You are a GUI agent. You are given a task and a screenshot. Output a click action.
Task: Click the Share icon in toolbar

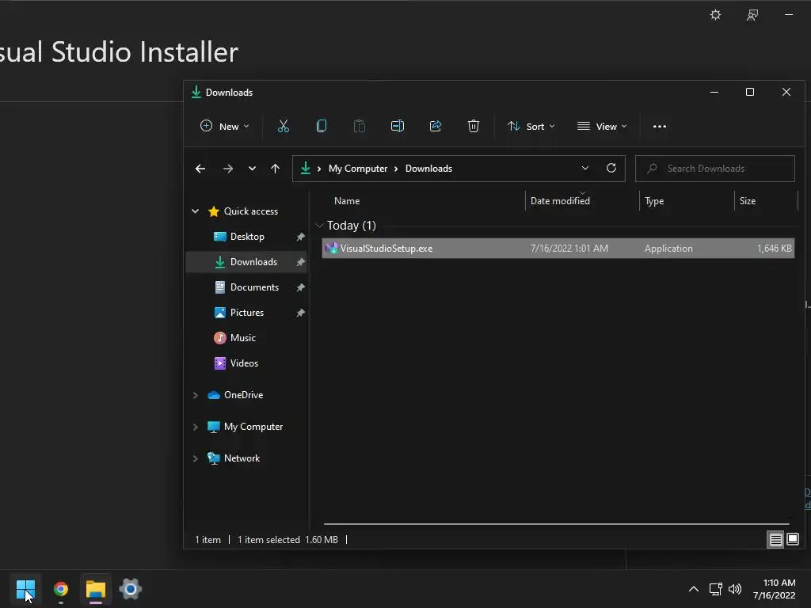point(436,126)
